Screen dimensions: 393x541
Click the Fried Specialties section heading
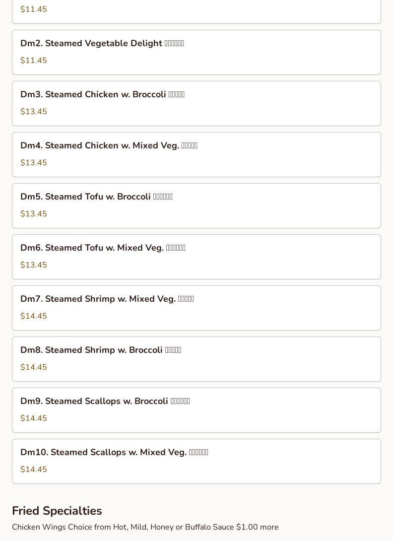coord(57,511)
